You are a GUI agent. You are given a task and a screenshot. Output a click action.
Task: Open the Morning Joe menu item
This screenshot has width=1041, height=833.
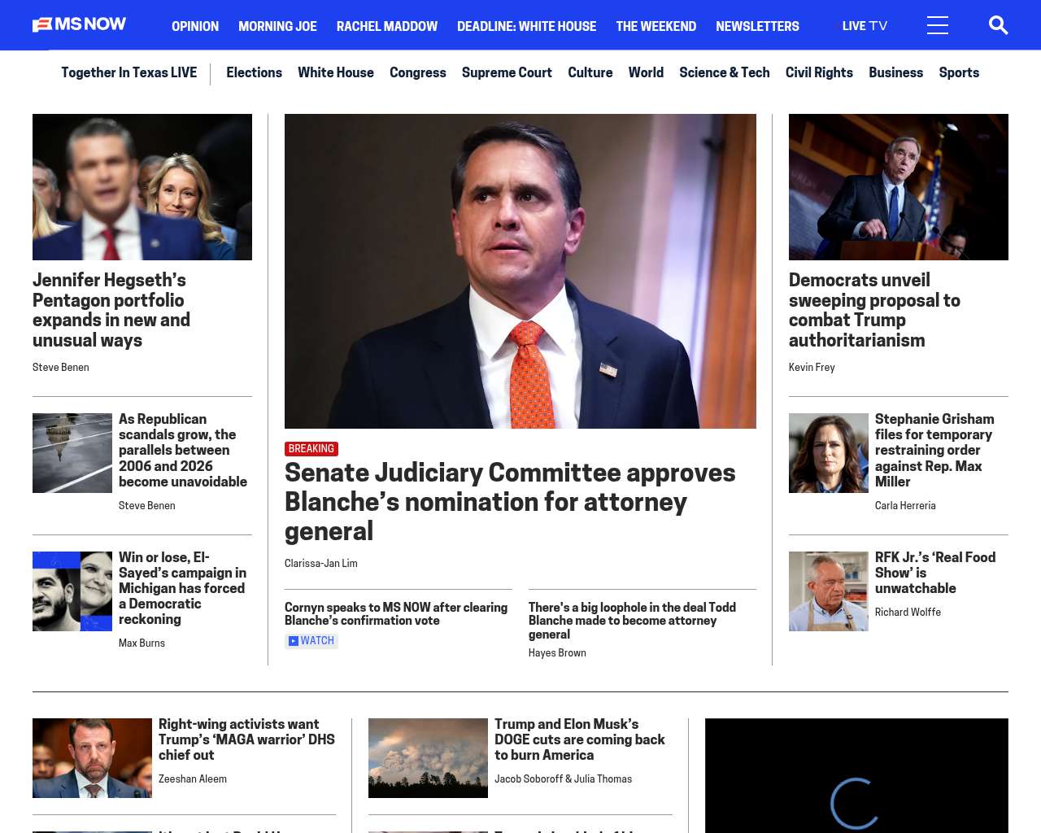click(x=277, y=26)
